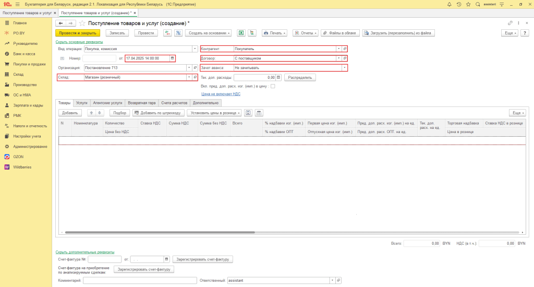This screenshot has height=287, width=534.
Task: Open Ответственный field link icon
Action: point(338,281)
